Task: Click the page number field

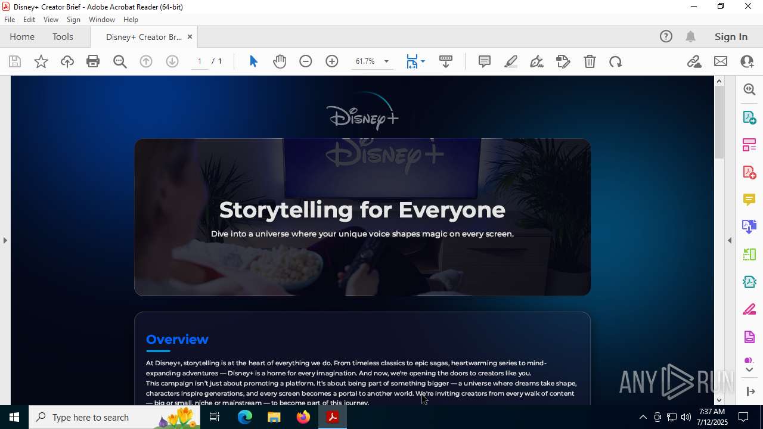Action: point(200,61)
